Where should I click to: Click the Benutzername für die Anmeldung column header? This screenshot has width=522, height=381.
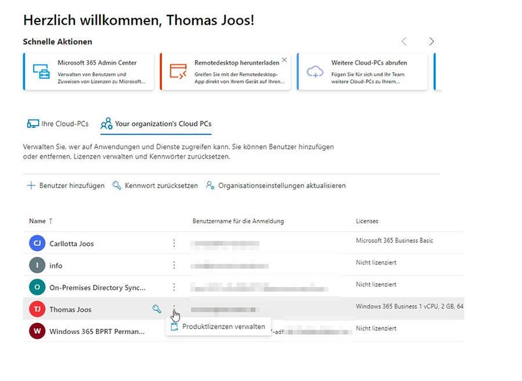click(x=238, y=221)
